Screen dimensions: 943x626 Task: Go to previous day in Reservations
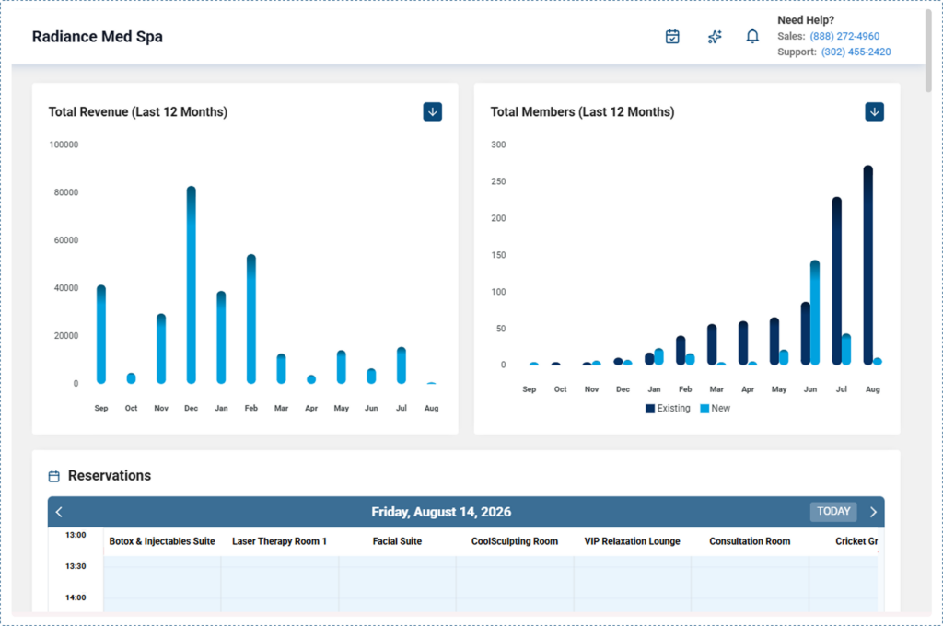coord(59,512)
